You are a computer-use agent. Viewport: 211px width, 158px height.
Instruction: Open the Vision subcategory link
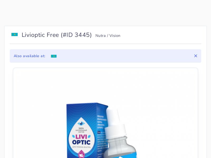[115, 36]
